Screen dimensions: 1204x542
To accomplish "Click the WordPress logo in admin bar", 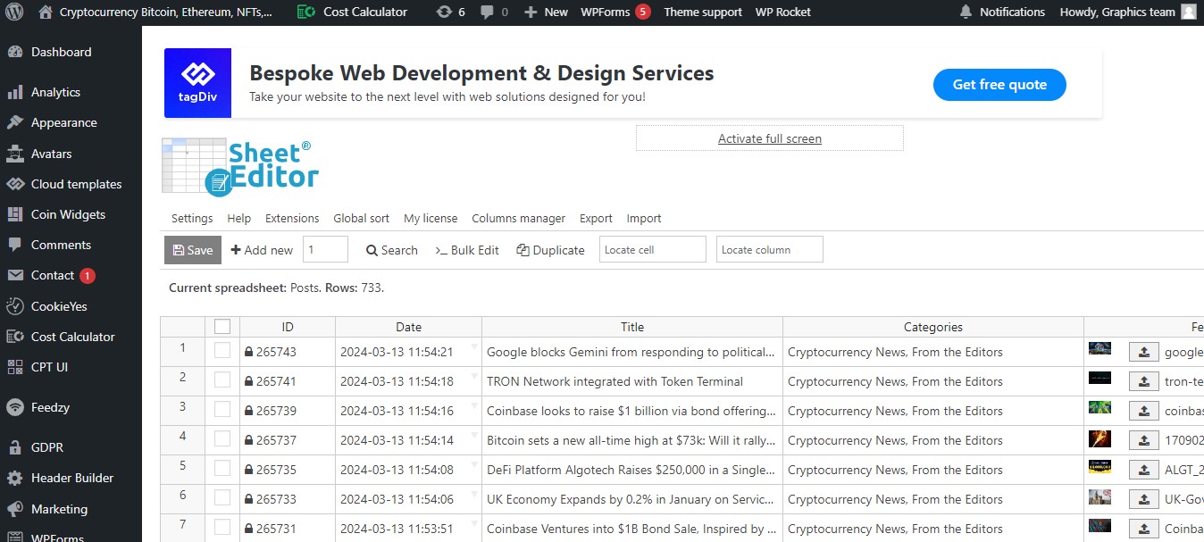I will point(15,13).
